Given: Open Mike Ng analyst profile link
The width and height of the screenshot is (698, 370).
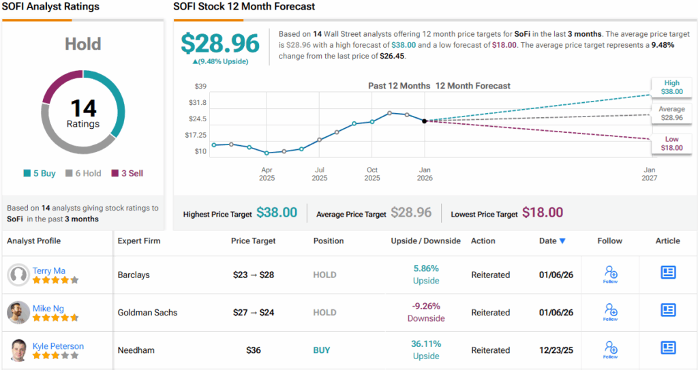Looking at the screenshot, I should pyautogui.click(x=48, y=309).
